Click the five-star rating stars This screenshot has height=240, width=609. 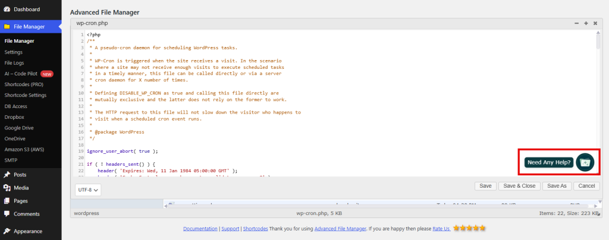point(470,228)
